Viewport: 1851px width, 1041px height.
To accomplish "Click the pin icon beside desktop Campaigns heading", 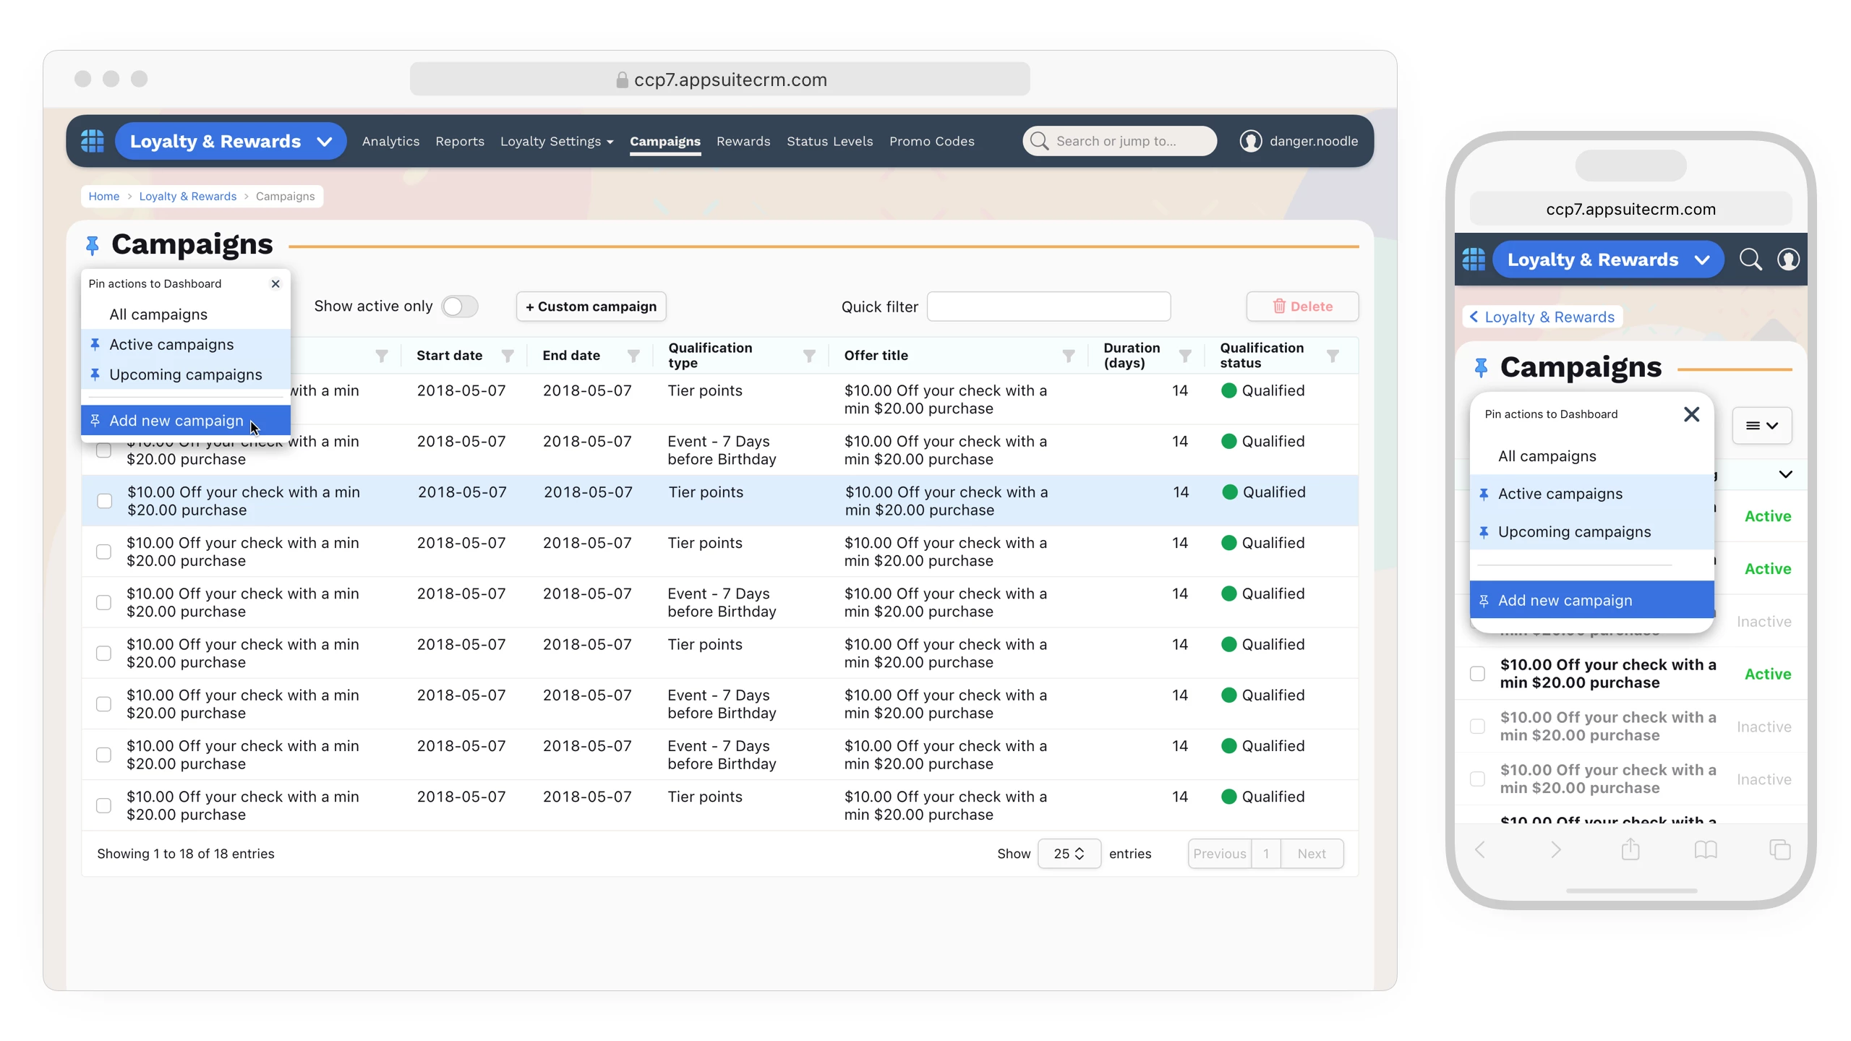I will pyautogui.click(x=92, y=246).
